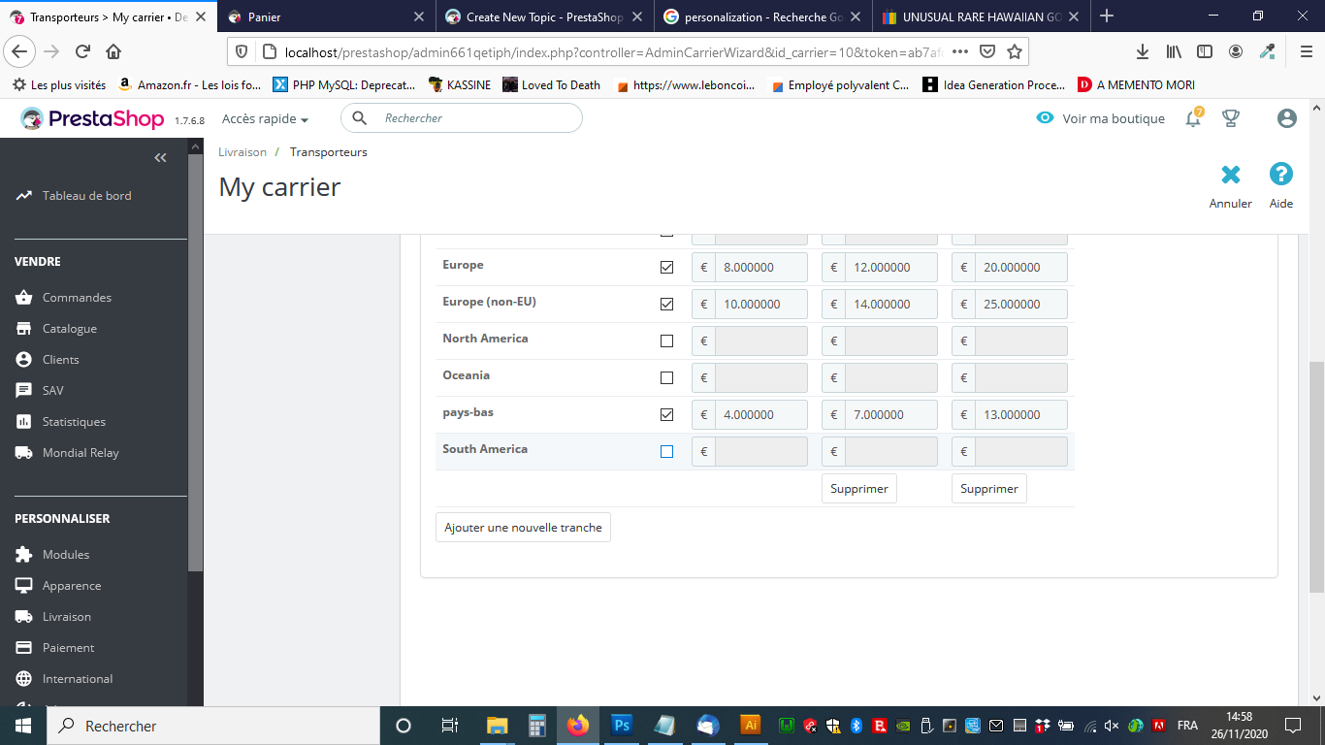
Task: Click the browser back arrow
Action: 21,51
